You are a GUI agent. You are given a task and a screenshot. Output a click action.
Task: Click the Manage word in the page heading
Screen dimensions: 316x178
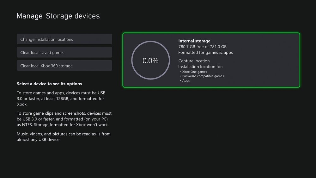point(29,16)
